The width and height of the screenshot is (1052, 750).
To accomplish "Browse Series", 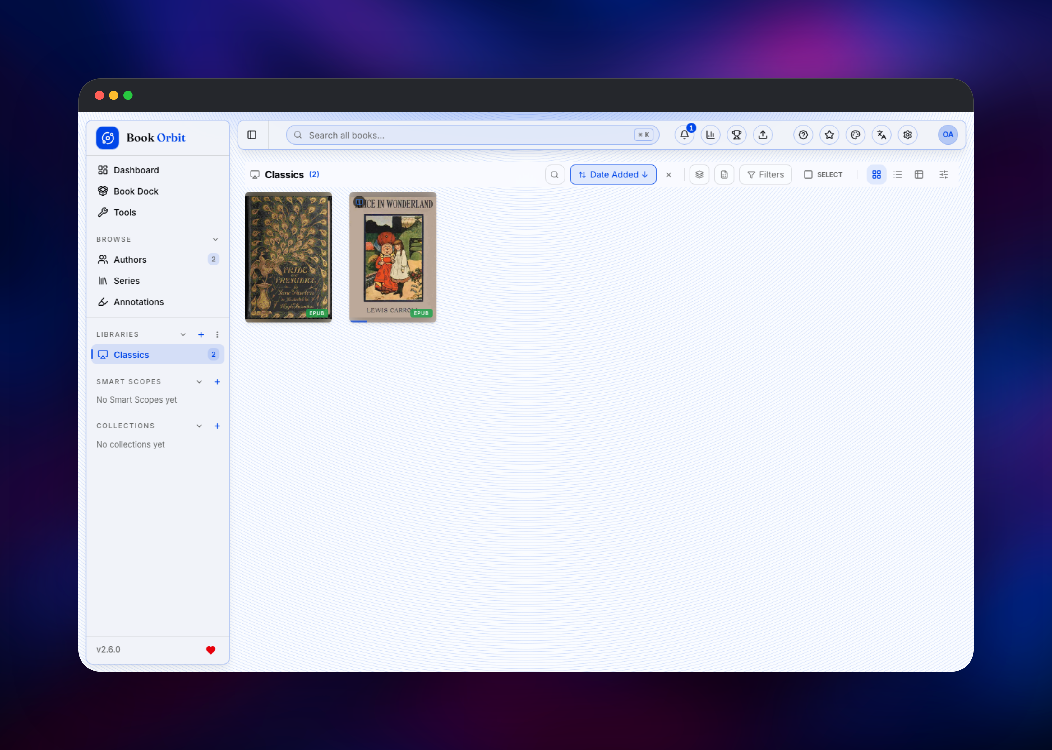I will 158,281.
